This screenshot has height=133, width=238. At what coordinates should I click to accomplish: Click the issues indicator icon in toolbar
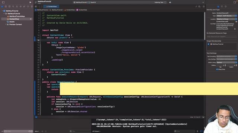tap(170, 2)
